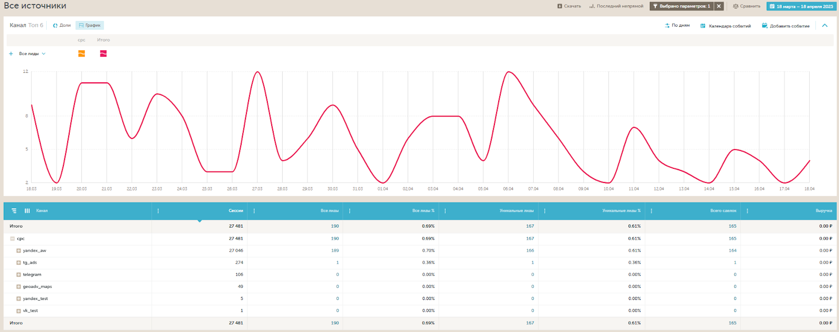Switch to the Доли view tab
This screenshot has width=839, height=332.
click(62, 25)
